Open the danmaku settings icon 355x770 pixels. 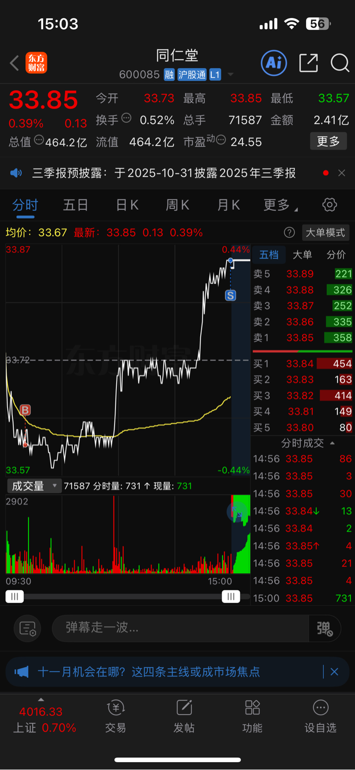tap(28, 628)
